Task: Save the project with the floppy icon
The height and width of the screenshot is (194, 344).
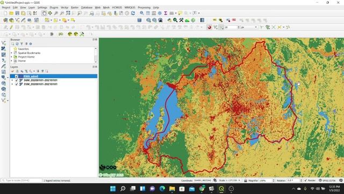Action: (x=17, y=13)
